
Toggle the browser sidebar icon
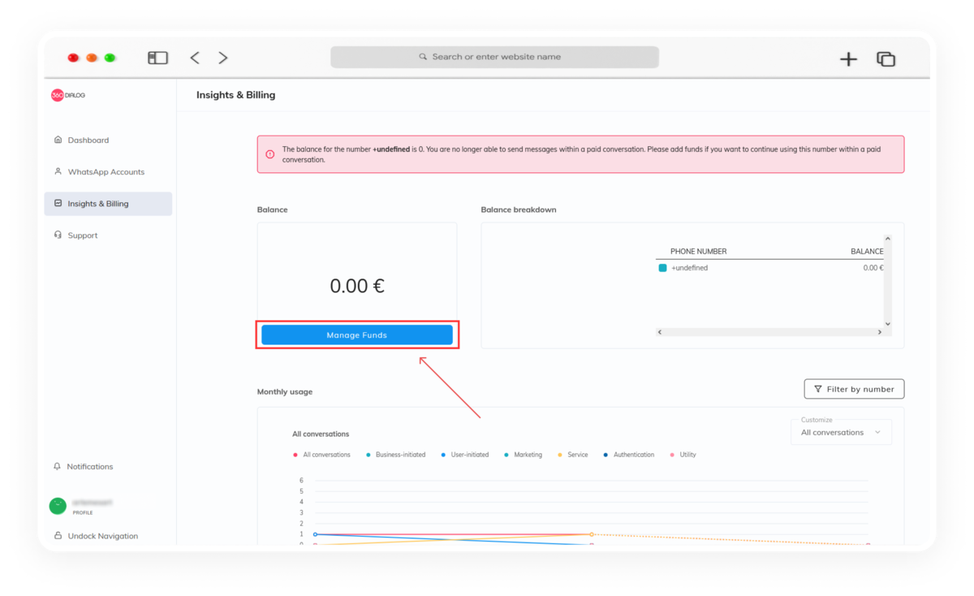coord(157,58)
